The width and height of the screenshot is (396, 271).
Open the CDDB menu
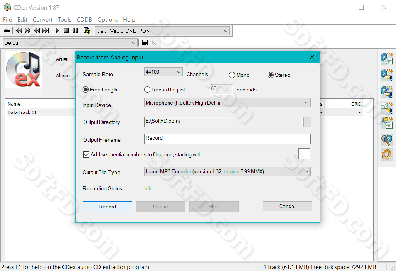click(84, 19)
